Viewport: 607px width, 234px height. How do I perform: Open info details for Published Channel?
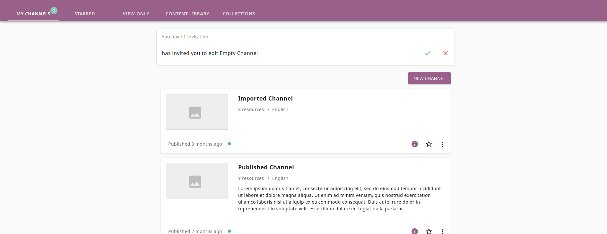(415, 231)
